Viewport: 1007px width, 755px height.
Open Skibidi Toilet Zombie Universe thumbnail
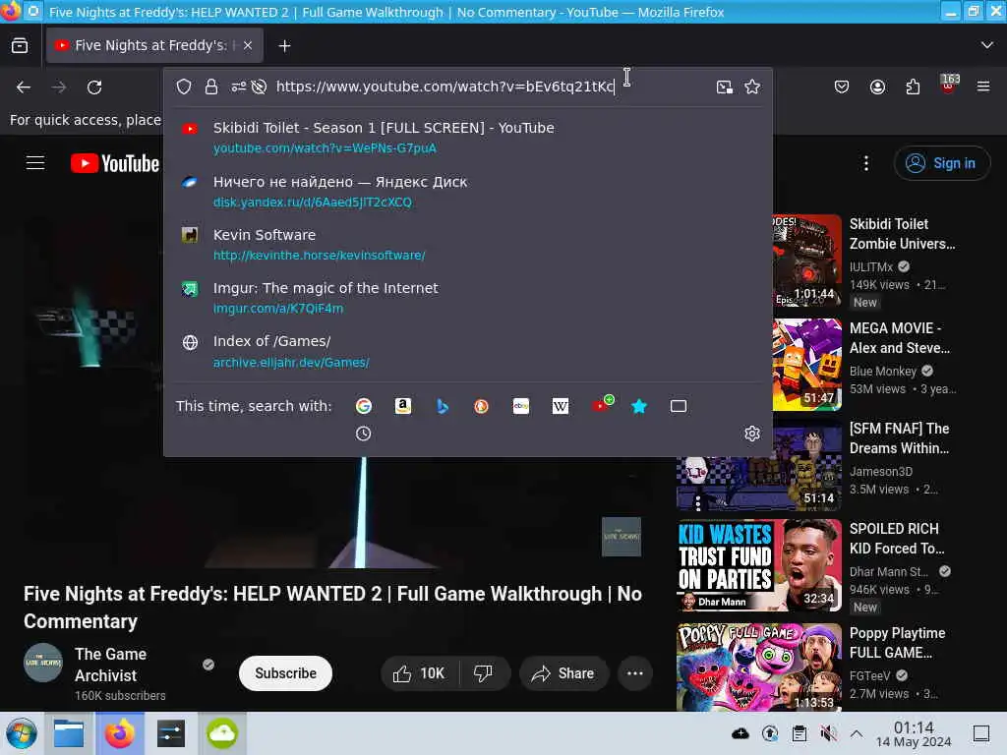click(x=806, y=261)
